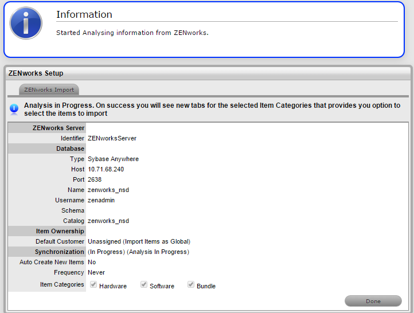The height and width of the screenshot is (313, 414).
Task: Click the small blue analysis info icon
Action: tap(14, 109)
